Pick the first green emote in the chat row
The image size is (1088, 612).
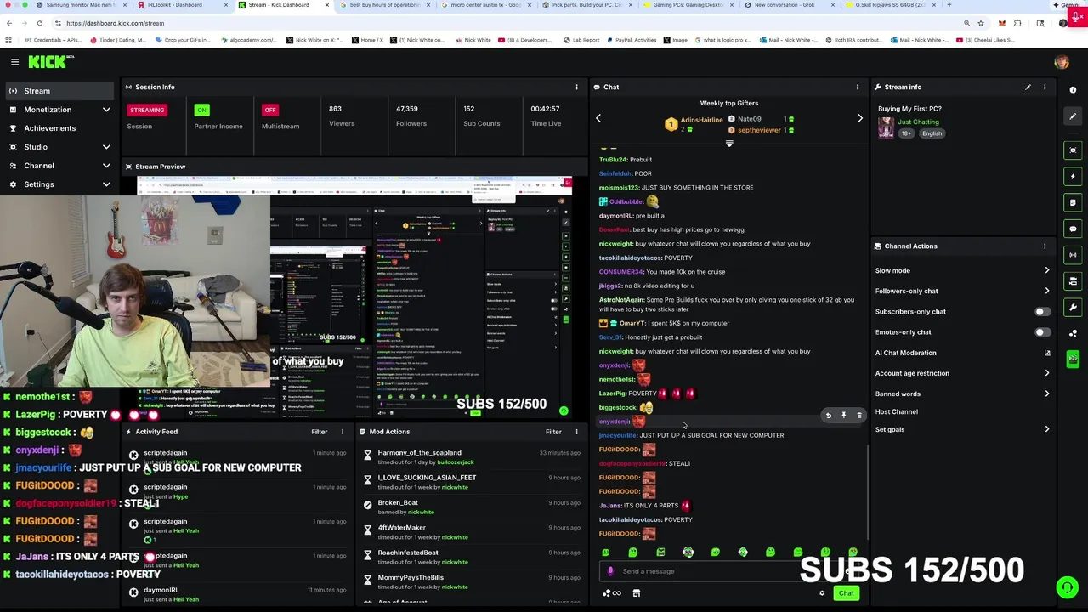click(605, 552)
